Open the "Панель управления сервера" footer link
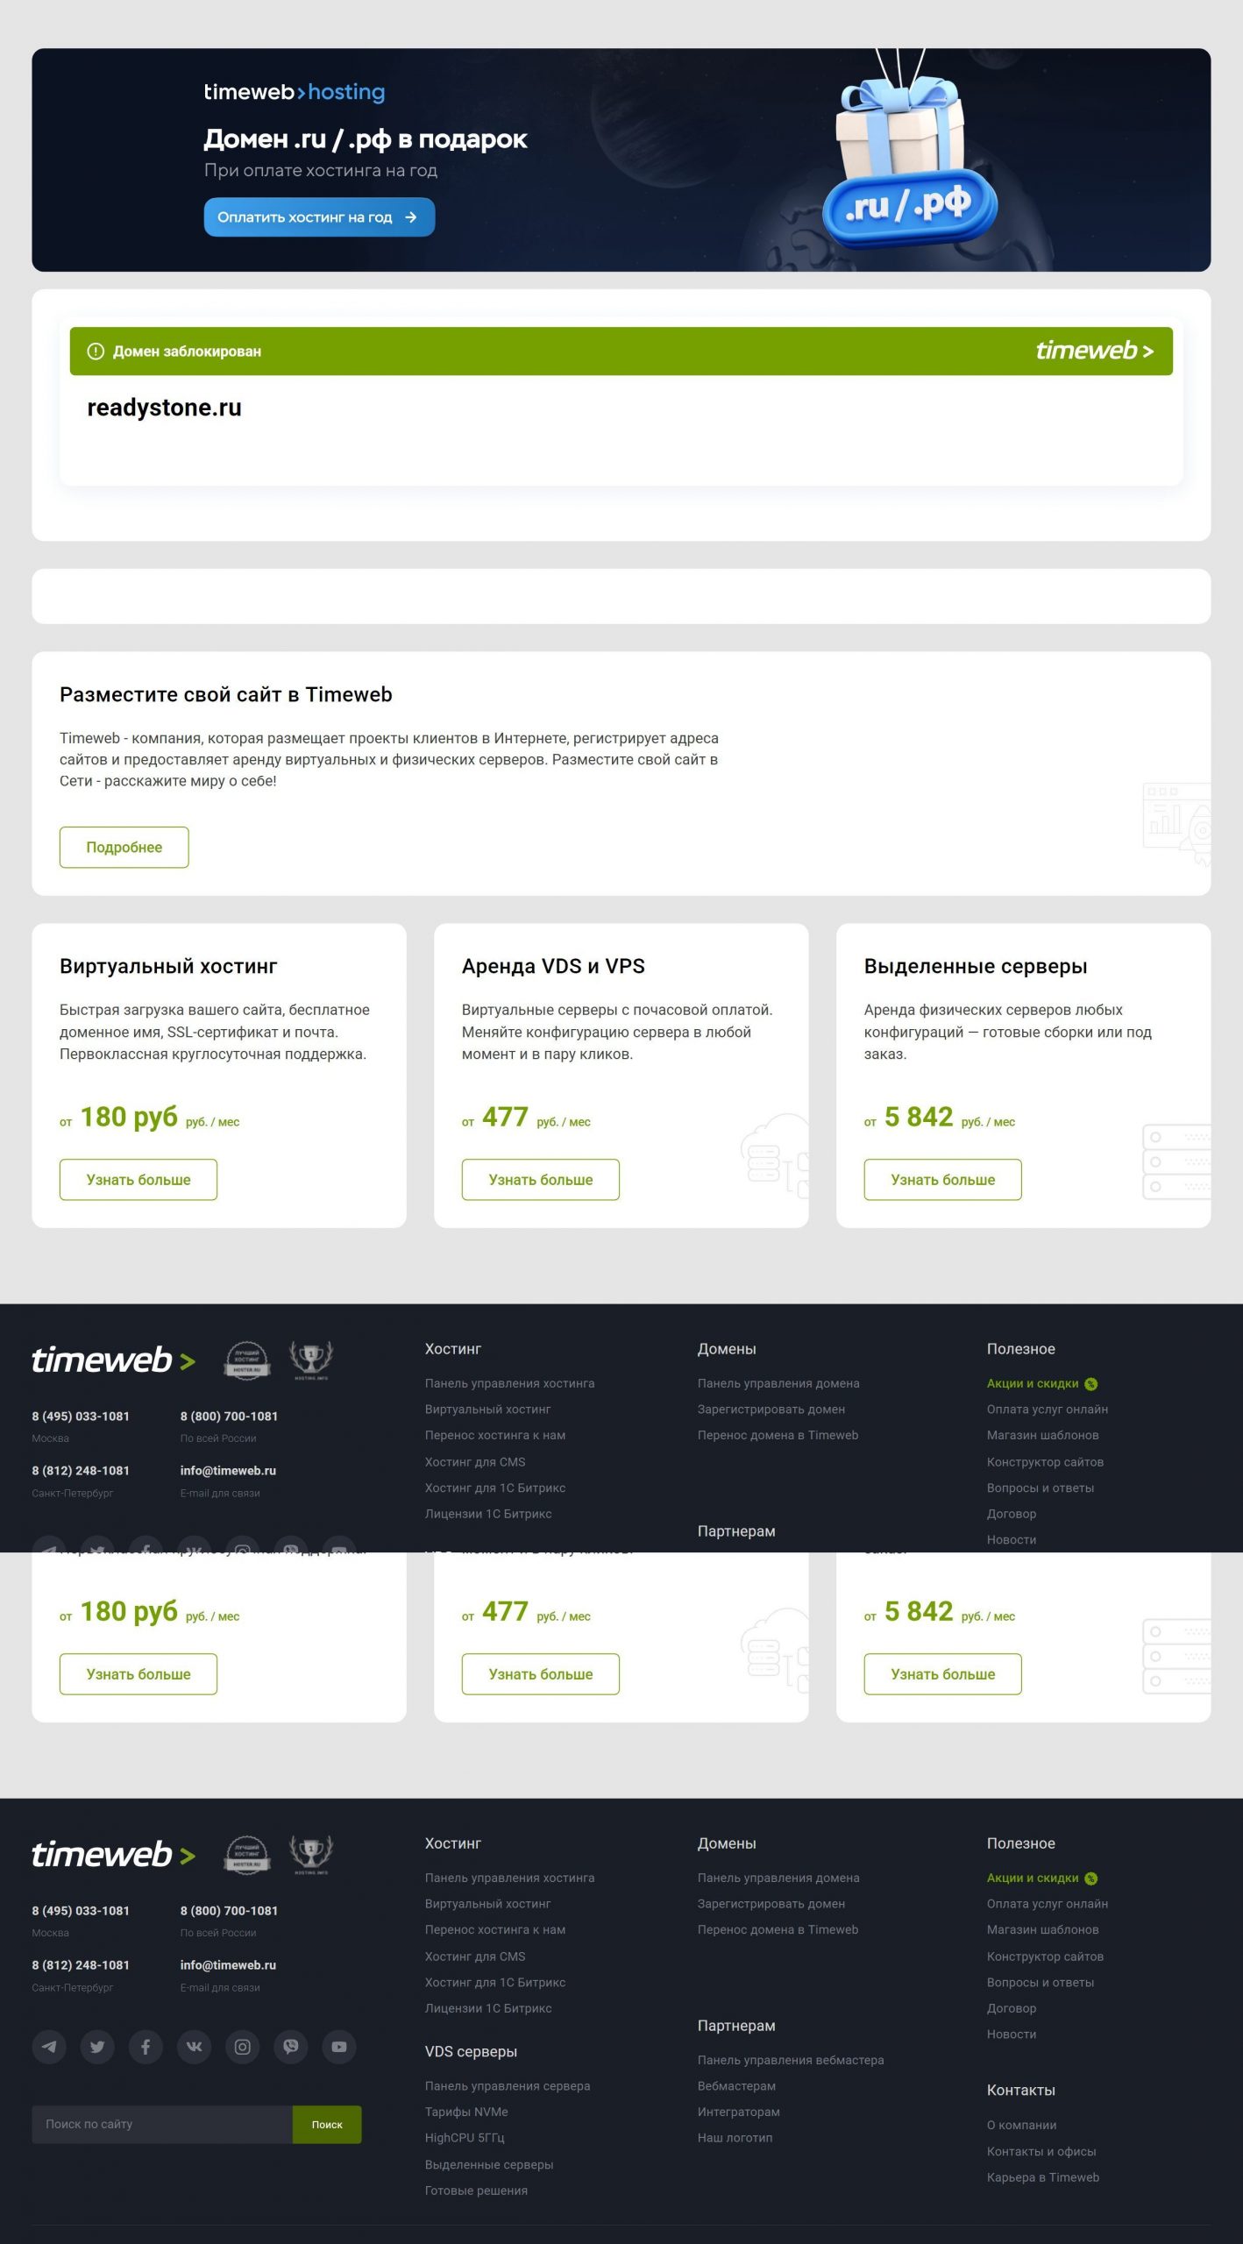This screenshot has width=1243, height=2244. 508,2085
